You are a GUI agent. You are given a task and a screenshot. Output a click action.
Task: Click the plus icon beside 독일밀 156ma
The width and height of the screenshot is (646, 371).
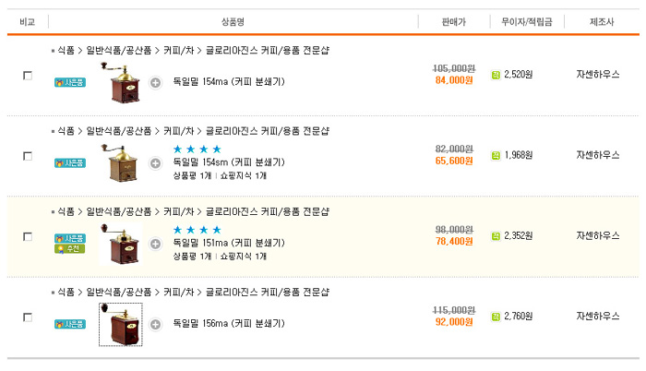point(155,325)
